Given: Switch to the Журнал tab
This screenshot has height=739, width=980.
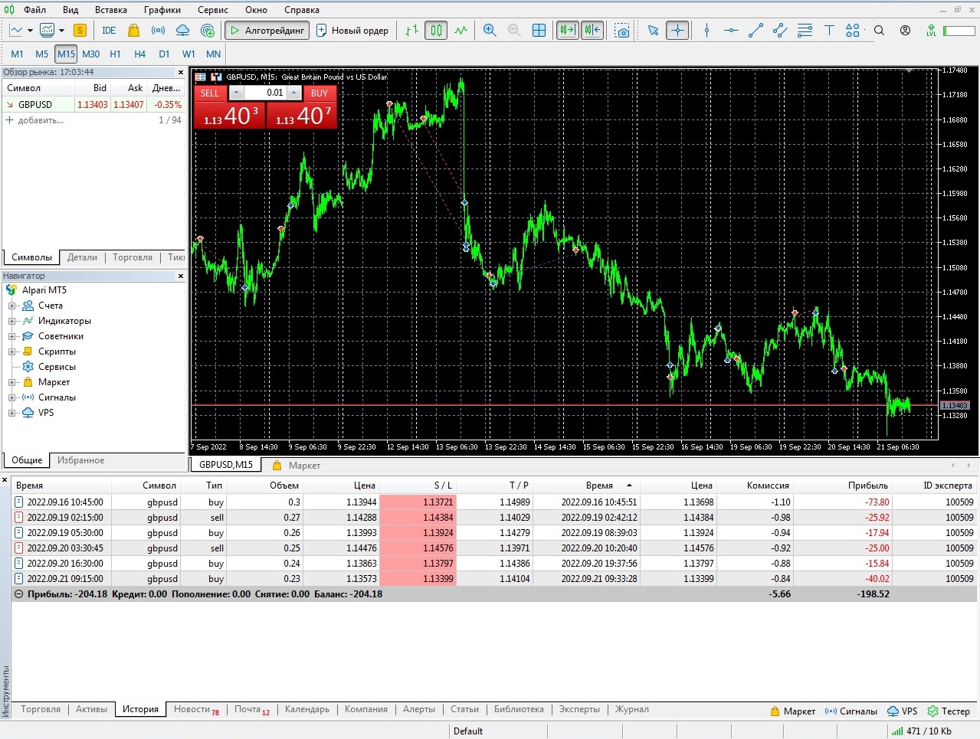Looking at the screenshot, I should tap(632, 709).
